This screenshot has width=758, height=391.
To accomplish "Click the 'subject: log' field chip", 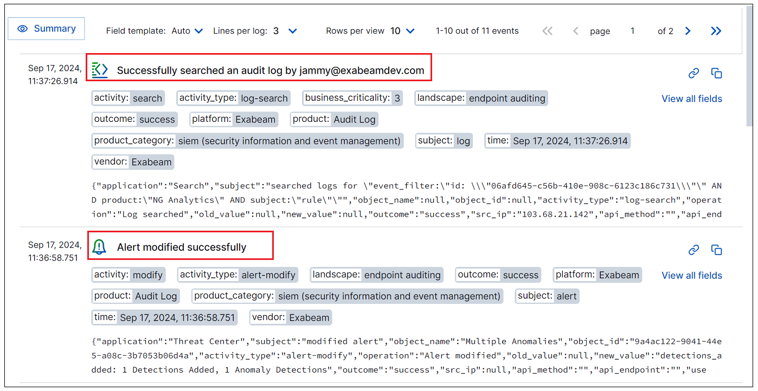I will click(x=444, y=141).
